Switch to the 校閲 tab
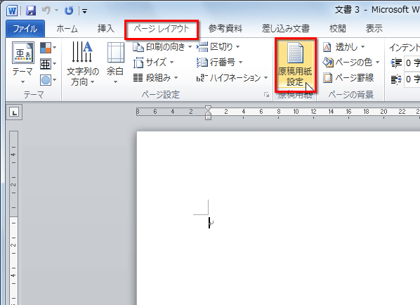Image resolution: width=420 pixels, height=305 pixels. coord(338,29)
